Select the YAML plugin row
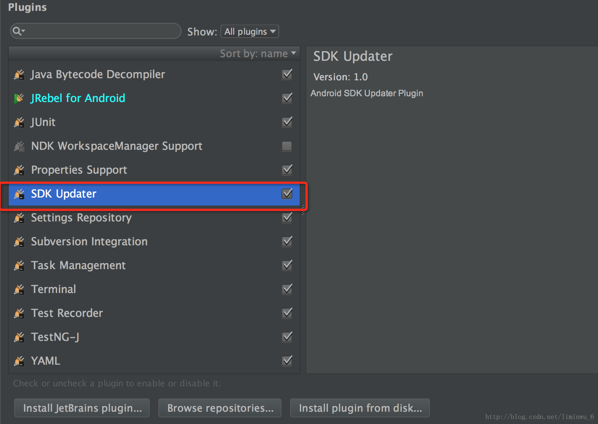Viewport: 598px width, 424px height. (154, 361)
